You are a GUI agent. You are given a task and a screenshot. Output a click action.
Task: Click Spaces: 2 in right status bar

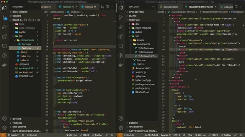[166, 135]
